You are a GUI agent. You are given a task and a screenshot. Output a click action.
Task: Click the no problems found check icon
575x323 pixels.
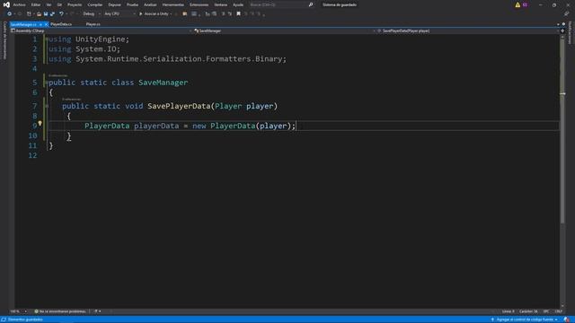click(x=36, y=311)
